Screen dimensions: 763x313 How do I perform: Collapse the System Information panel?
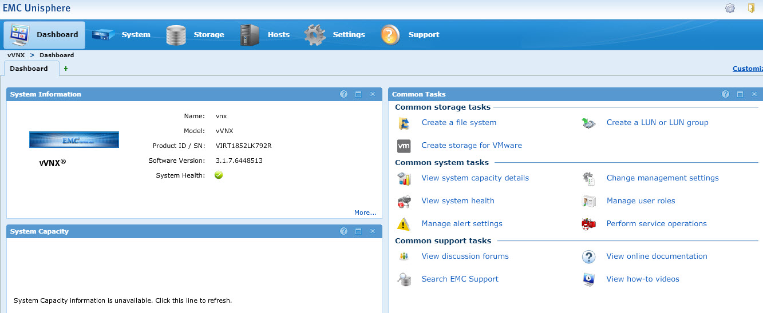pyautogui.click(x=358, y=94)
